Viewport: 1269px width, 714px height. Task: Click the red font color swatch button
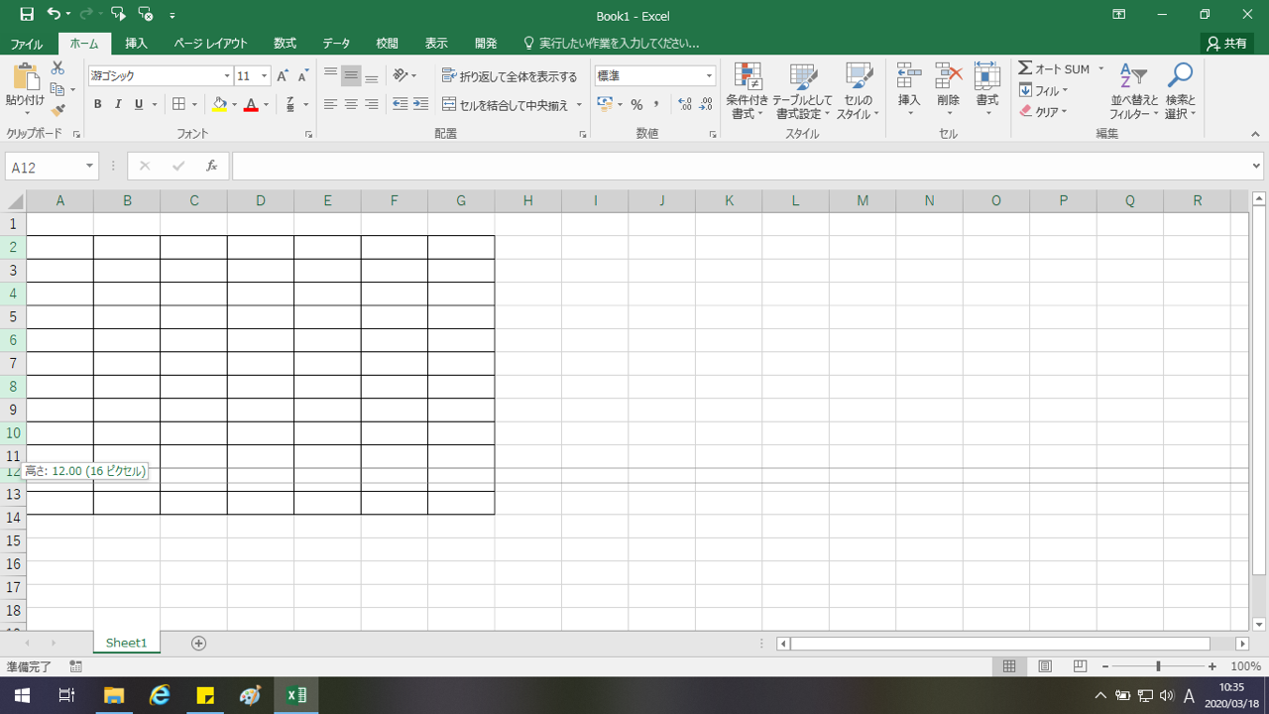click(251, 104)
